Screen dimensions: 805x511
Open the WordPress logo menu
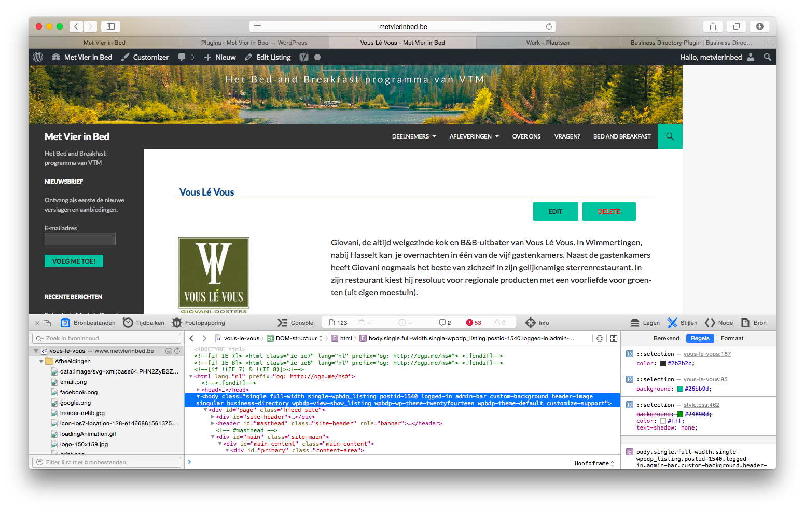click(38, 57)
